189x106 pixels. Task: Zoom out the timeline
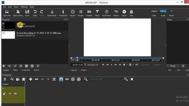(86, 79)
